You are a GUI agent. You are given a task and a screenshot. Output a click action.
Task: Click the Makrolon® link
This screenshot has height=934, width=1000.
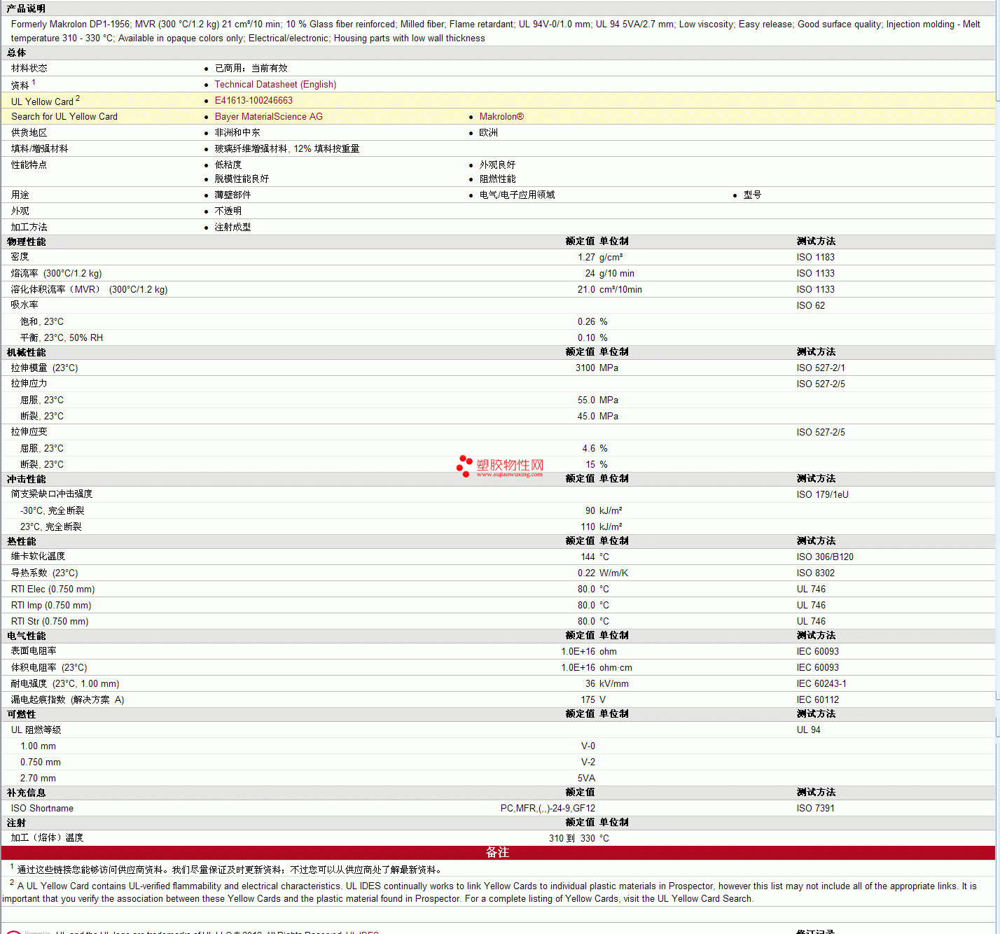click(x=501, y=117)
